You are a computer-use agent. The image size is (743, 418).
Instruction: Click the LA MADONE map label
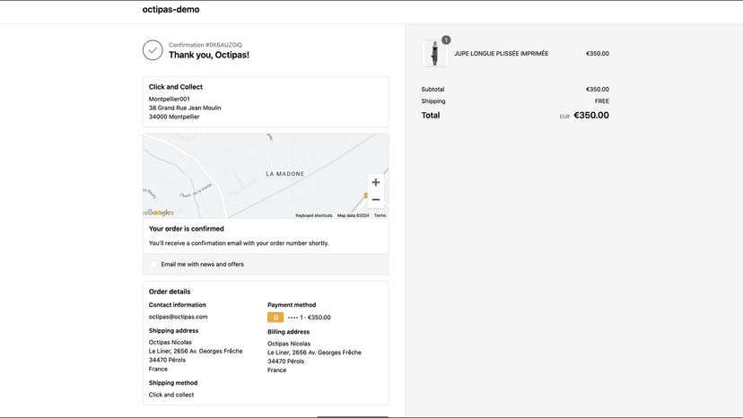(x=285, y=174)
